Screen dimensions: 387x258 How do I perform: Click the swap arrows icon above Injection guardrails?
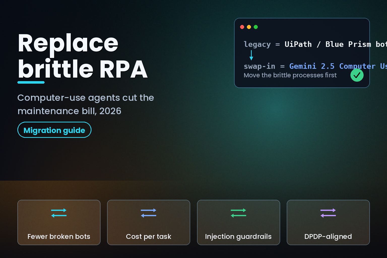tap(238, 213)
